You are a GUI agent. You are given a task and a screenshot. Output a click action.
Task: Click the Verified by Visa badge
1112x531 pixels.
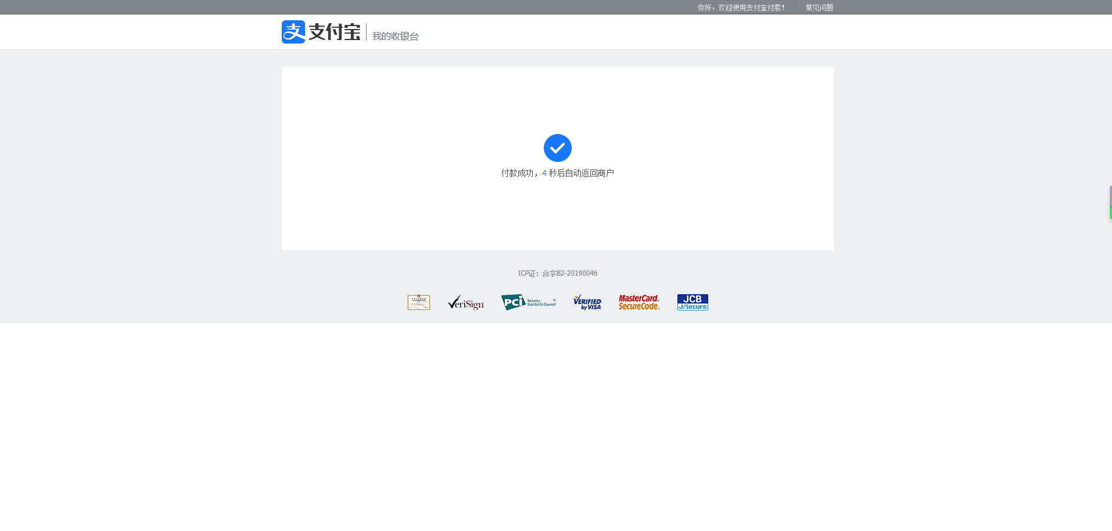point(587,302)
